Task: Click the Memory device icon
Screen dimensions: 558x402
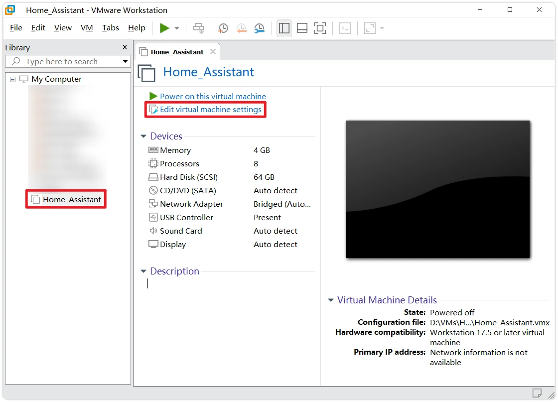Action: coord(153,150)
